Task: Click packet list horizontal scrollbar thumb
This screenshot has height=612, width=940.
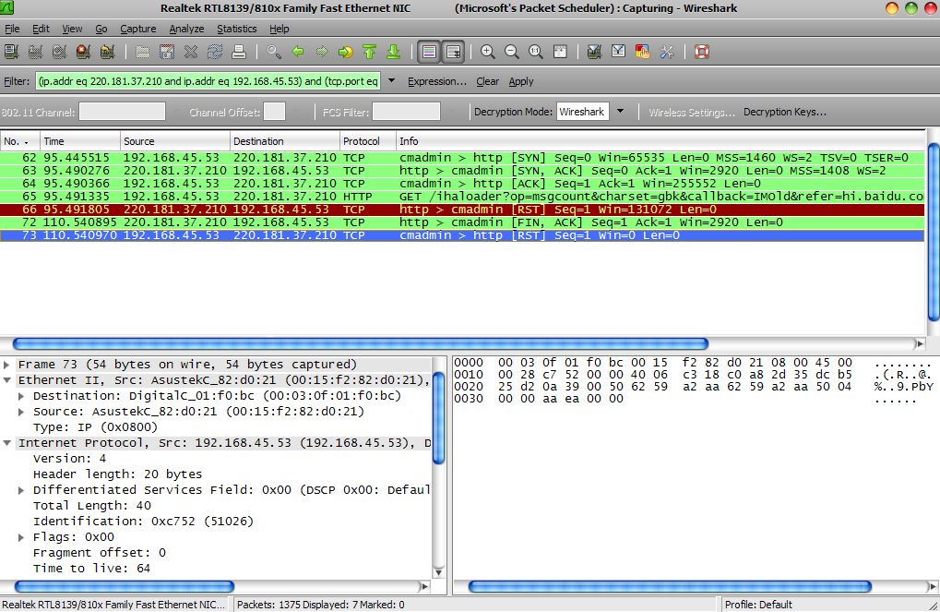Action: [361, 343]
